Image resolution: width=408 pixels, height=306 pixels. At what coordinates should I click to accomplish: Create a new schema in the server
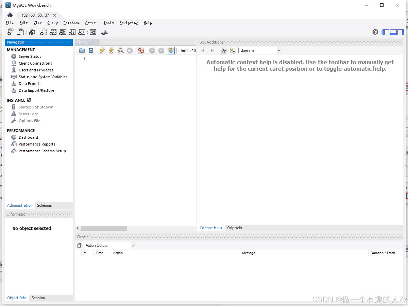point(44,32)
